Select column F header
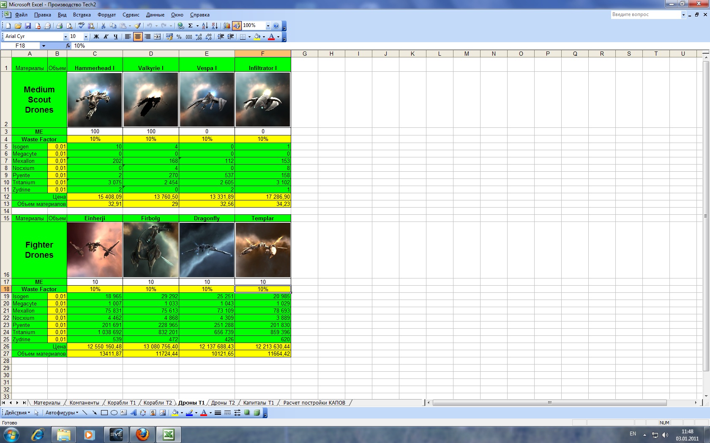This screenshot has width=710, height=443. (262, 54)
